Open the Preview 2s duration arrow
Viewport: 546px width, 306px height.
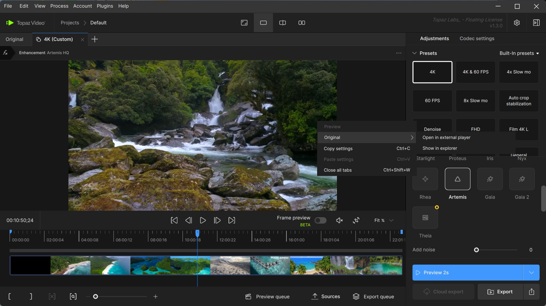(x=531, y=273)
